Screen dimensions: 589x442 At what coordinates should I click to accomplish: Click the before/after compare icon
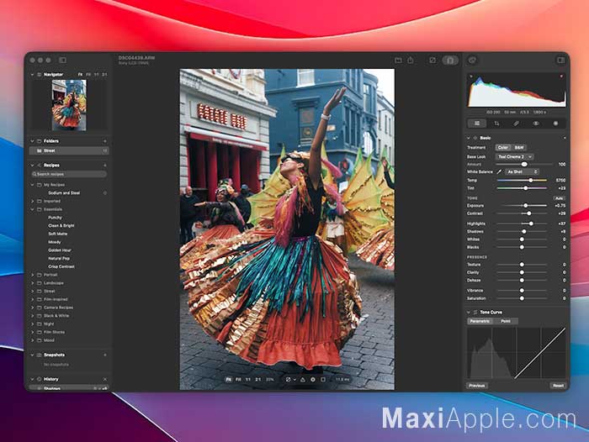pyautogui.click(x=432, y=60)
